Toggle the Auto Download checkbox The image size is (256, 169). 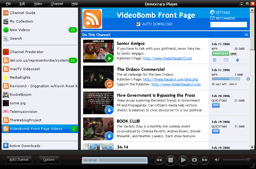[x=138, y=24]
